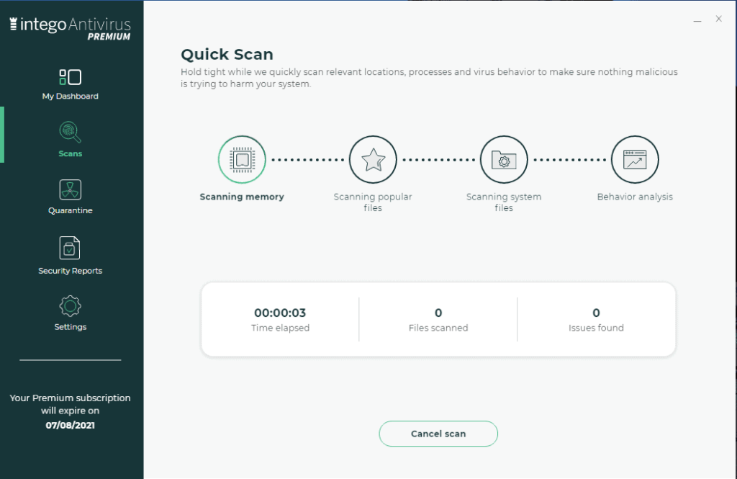Click the Intego Antivirus Premium logo
Viewport: 737px width, 479px height.
pyautogui.click(x=71, y=29)
